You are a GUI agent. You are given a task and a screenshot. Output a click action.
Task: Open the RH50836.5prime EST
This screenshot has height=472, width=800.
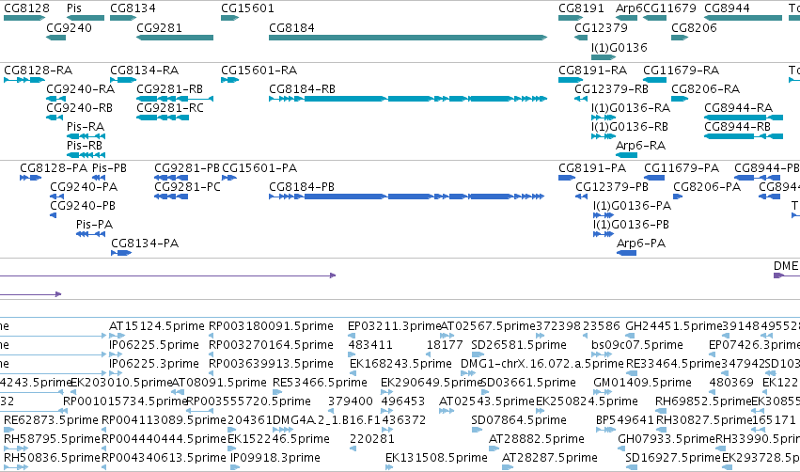(16, 467)
